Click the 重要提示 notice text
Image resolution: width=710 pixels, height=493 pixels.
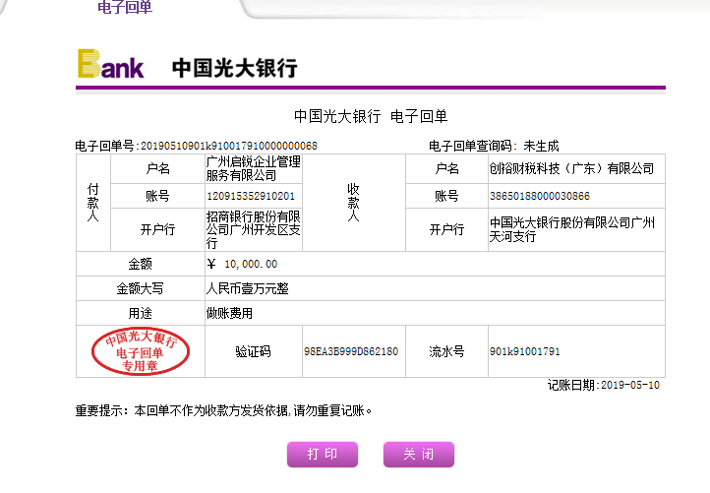pos(223,411)
